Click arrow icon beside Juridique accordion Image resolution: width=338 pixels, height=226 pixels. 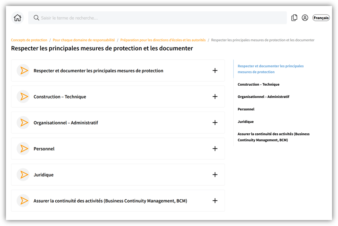pos(23,175)
